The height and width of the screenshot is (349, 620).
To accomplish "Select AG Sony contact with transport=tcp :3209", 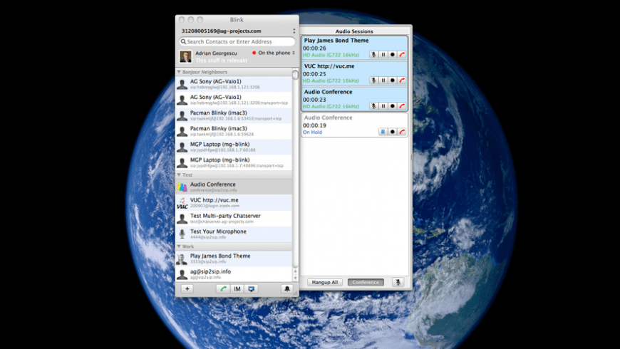I will (x=234, y=100).
